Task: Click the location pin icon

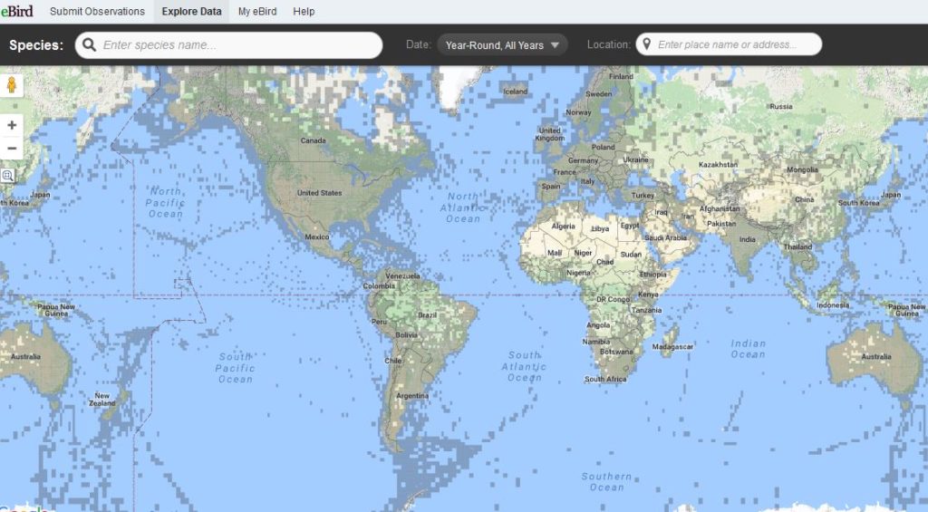Action: [x=647, y=44]
